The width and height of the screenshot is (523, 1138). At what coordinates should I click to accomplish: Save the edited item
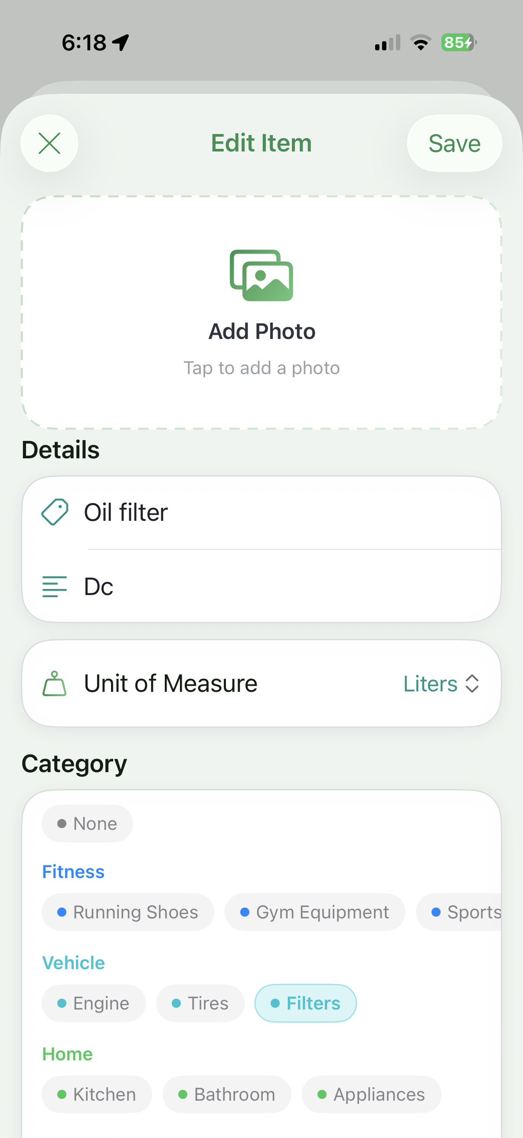(x=454, y=143)
